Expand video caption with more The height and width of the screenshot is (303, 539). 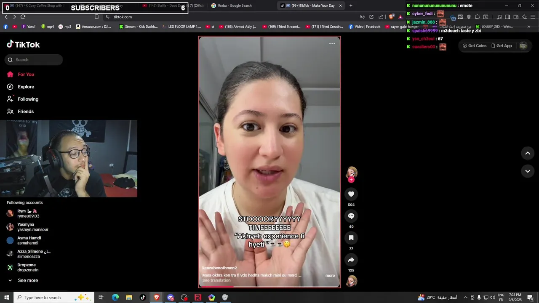tap(330, 276)
